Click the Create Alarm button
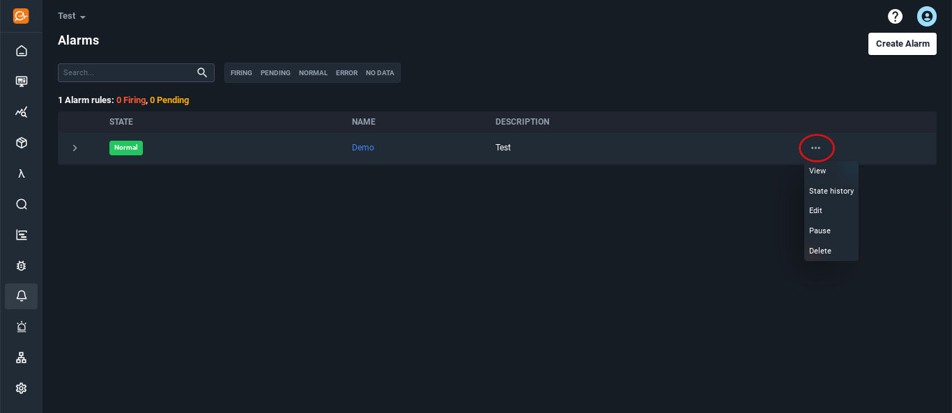 tap(902, 43)
